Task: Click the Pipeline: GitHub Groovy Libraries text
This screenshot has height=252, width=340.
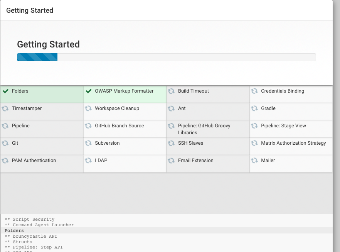Action: click(x=204, y=129)
